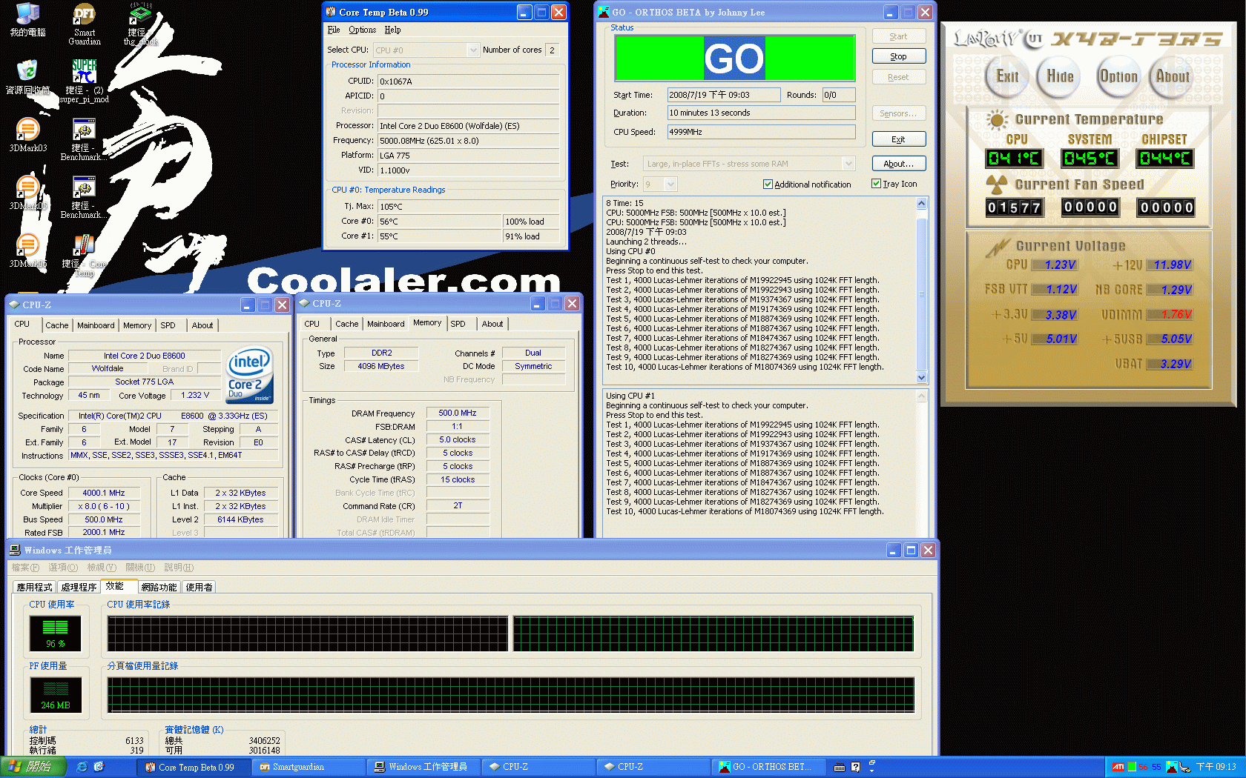Click Exit button in ORTHOS
Viewport: 1246px width, 778px height.
(898, 139)
